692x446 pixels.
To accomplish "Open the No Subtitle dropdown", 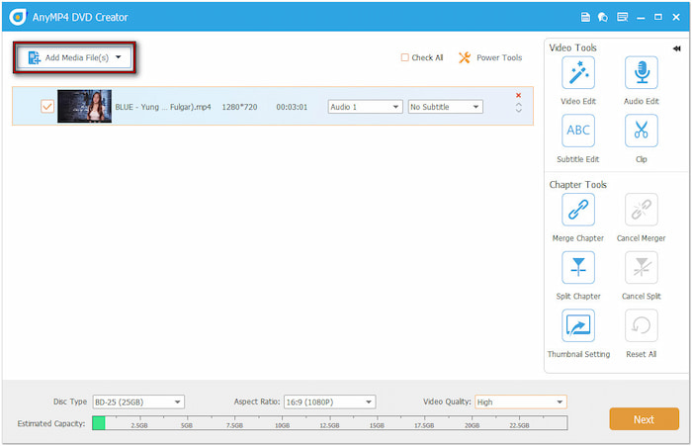I will (445, 107).
